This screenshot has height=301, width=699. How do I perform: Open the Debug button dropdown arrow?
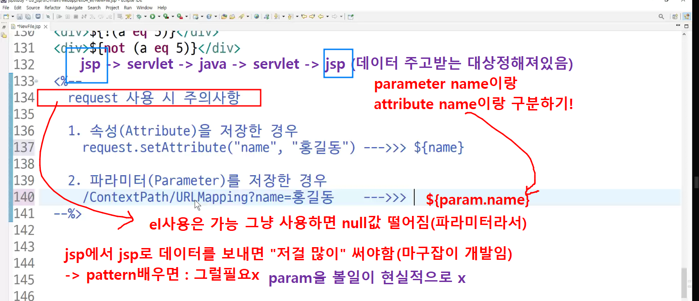click(146, 17)
